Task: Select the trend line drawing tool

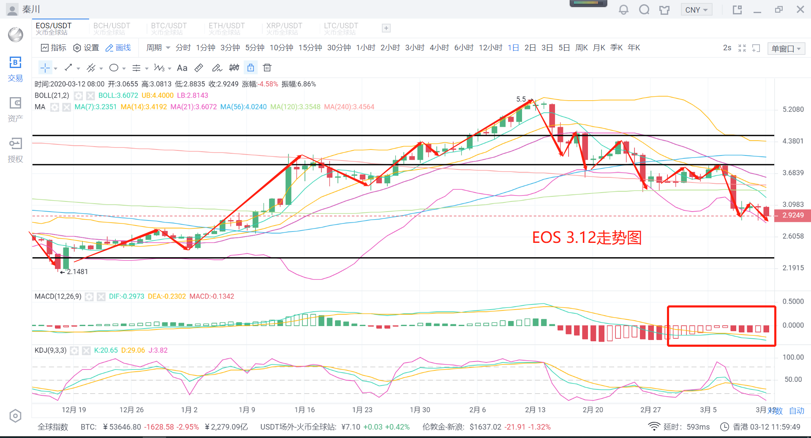Action: (68, 68)
